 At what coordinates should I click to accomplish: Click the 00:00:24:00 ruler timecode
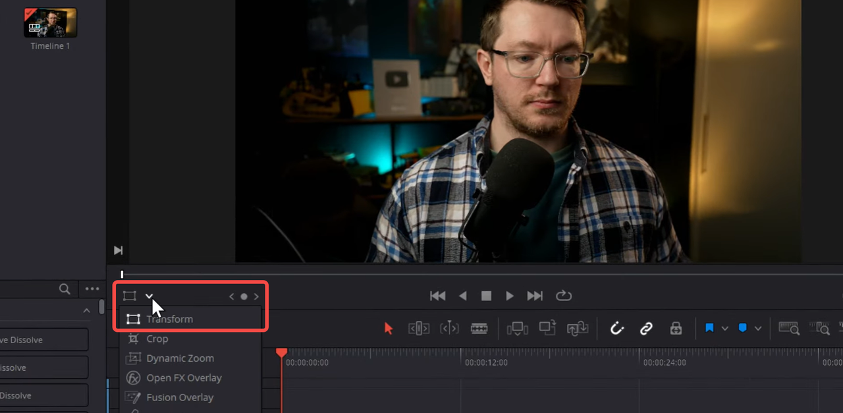click(665, 363)
